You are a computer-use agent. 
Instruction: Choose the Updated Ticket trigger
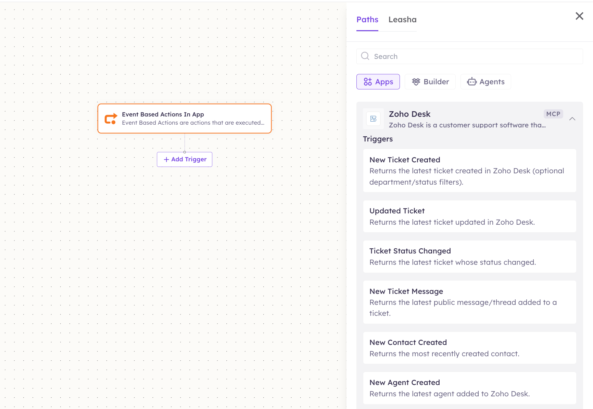point(469,216)
